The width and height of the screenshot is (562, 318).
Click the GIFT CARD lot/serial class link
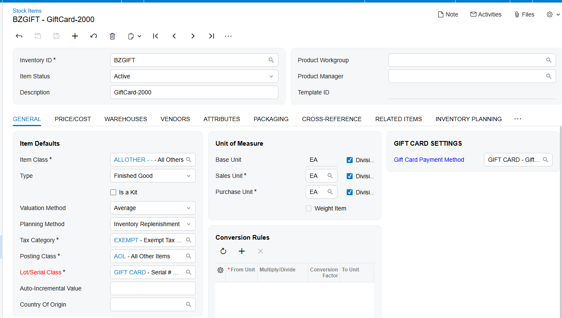pyautogui.click(x=130, y=272)
